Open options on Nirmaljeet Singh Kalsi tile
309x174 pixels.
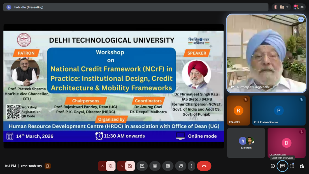(301, 19)
